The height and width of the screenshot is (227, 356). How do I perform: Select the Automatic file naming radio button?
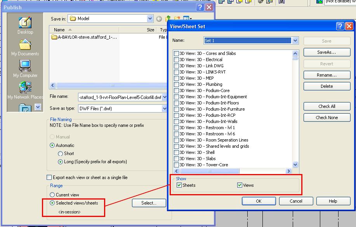click(52, 145)
